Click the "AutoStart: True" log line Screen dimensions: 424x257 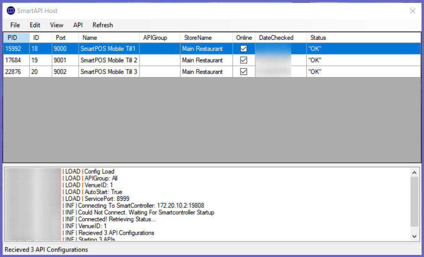click(93, 192)
